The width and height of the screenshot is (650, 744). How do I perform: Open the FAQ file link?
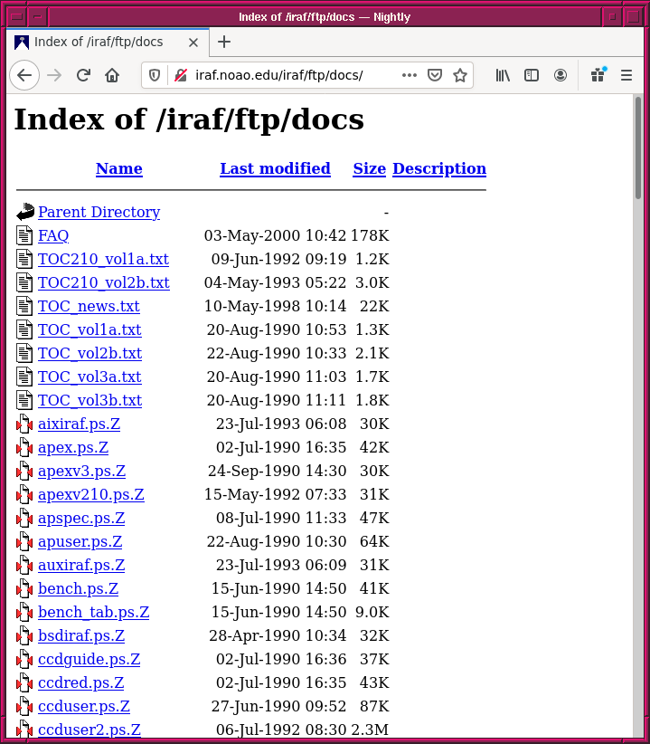(53, 235)
